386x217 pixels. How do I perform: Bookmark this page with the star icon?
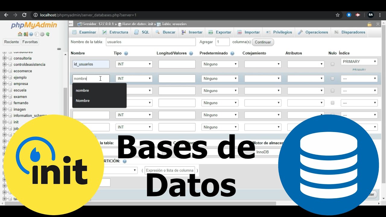[338, 15]
